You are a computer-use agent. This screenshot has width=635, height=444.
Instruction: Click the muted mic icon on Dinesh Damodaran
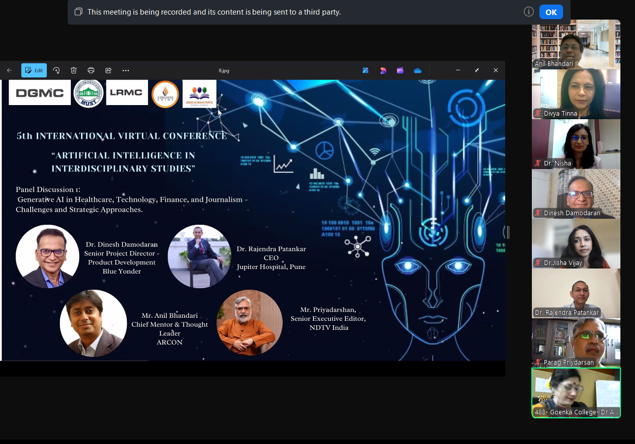(x=538, y=213)
